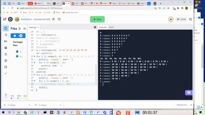Open the Settings gear in sidebar

(x=6, y=60)
